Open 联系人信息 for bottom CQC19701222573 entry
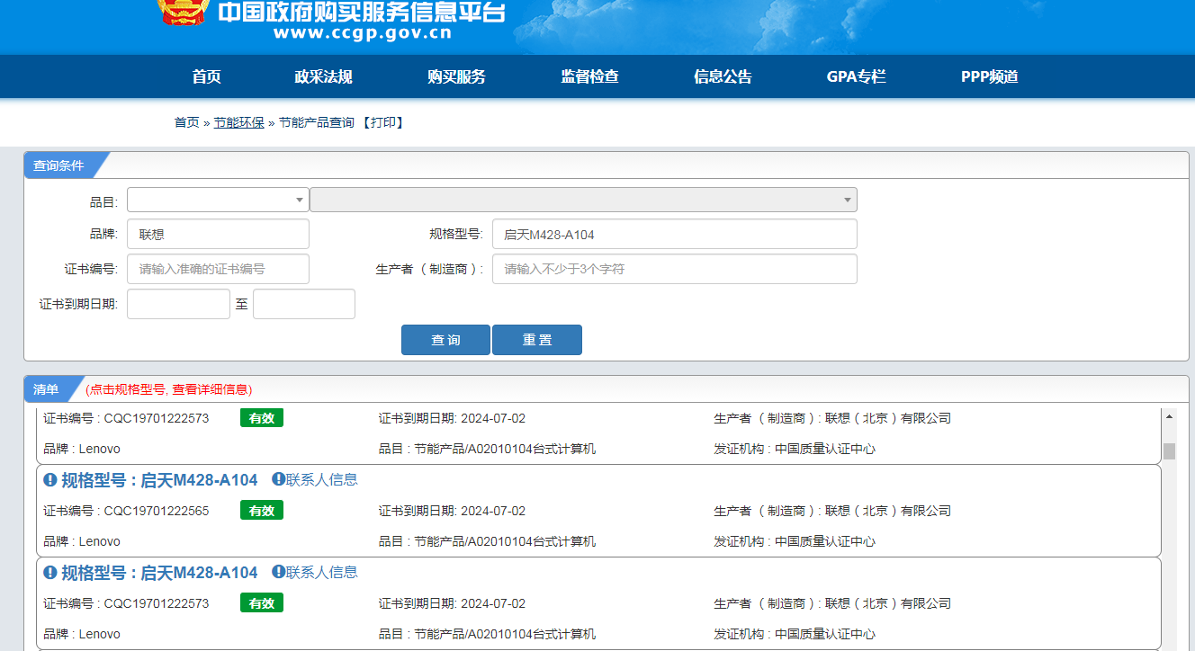 pos(322,572)
